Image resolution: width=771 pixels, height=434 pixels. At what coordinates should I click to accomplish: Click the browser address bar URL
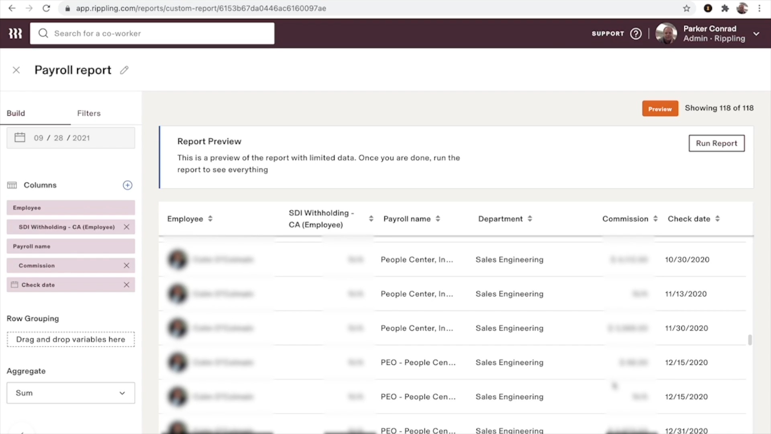pyautogui.click(x=201, y=8)
